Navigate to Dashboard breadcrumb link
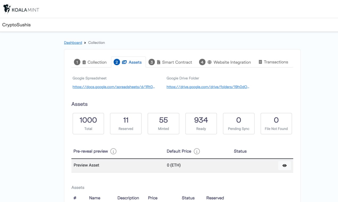This screenshot has width=338, height=202. point(73,43)
